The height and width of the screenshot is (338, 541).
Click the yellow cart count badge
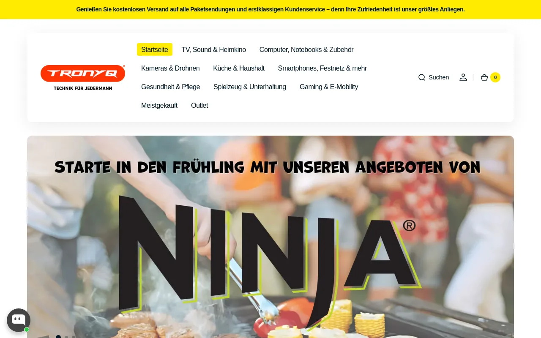point(495,77)
